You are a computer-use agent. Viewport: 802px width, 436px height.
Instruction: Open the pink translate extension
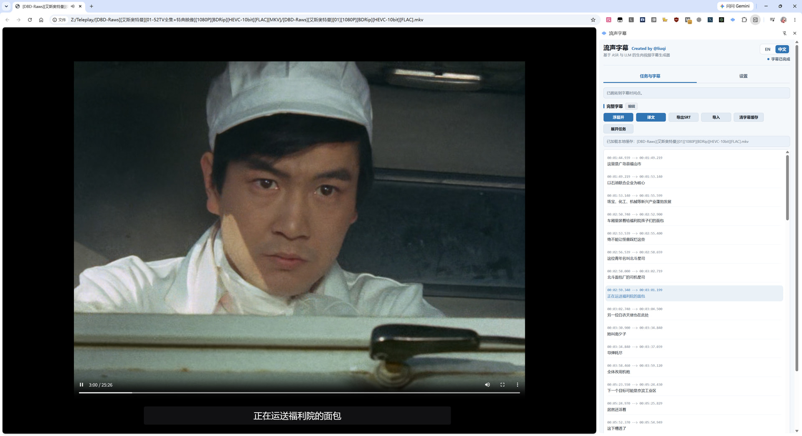[609, 20]
